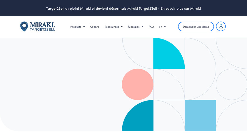Screen dimensions: 247x138
Task: Open the FAQ page
Action: pos(151,27)
